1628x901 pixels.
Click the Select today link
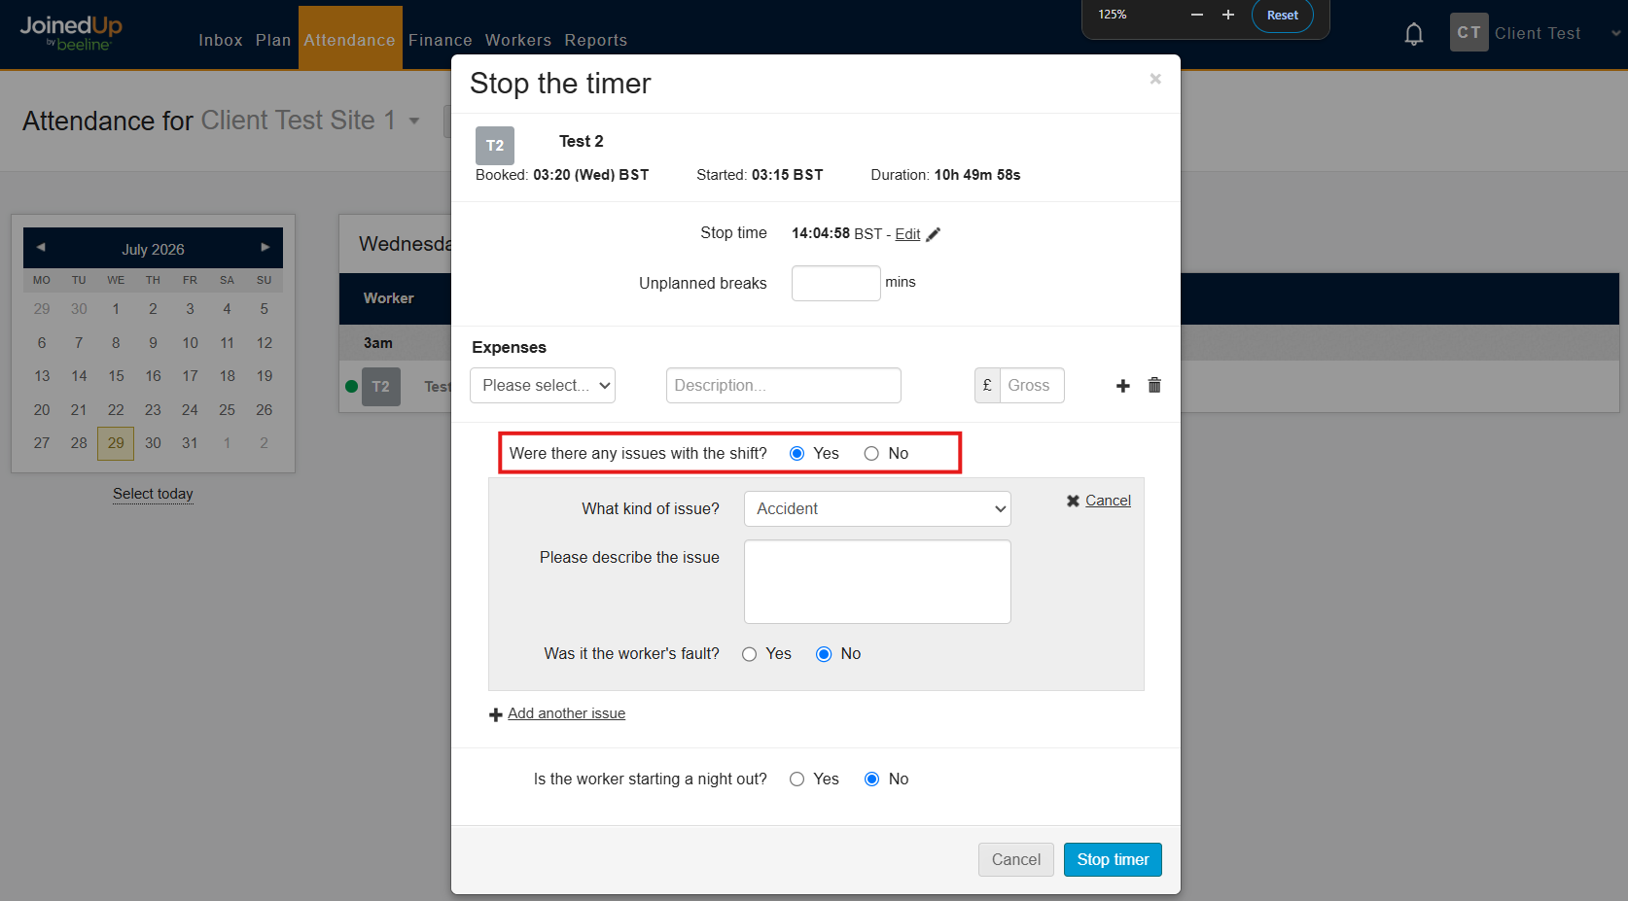(153, 494)
